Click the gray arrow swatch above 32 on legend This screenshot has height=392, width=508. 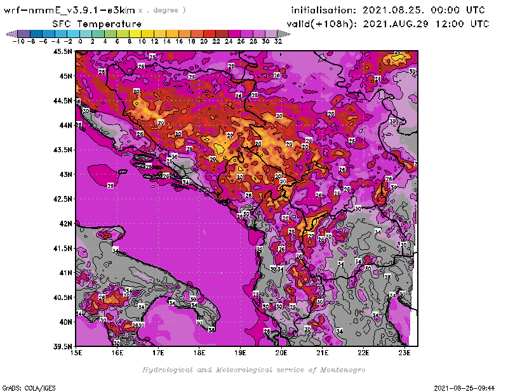tap(284, 34)
